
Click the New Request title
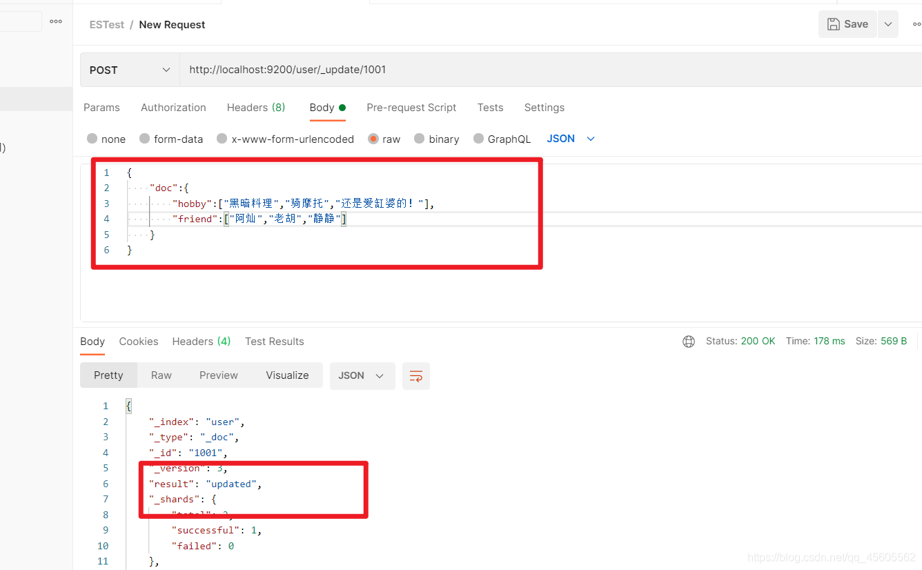tap(172, 24)
